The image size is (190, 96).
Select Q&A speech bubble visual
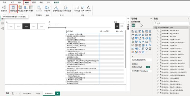(140, 49)
